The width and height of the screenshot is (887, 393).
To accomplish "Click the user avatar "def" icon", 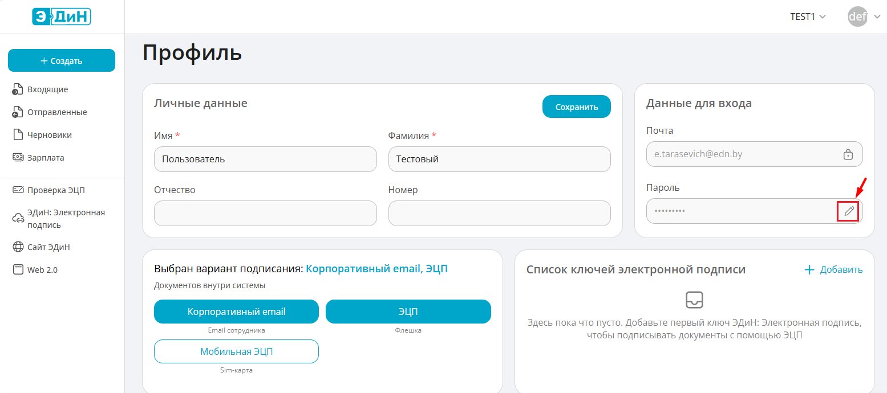I will point(857,17).
